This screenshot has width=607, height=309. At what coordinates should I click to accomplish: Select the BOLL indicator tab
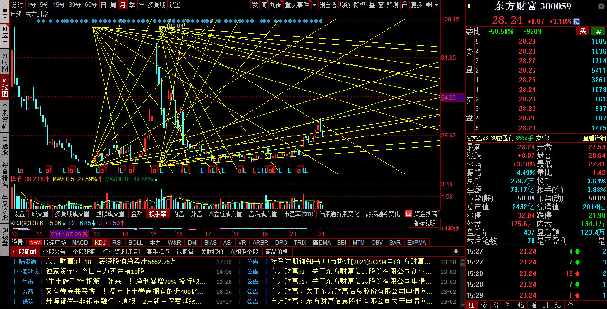[136, 243]
